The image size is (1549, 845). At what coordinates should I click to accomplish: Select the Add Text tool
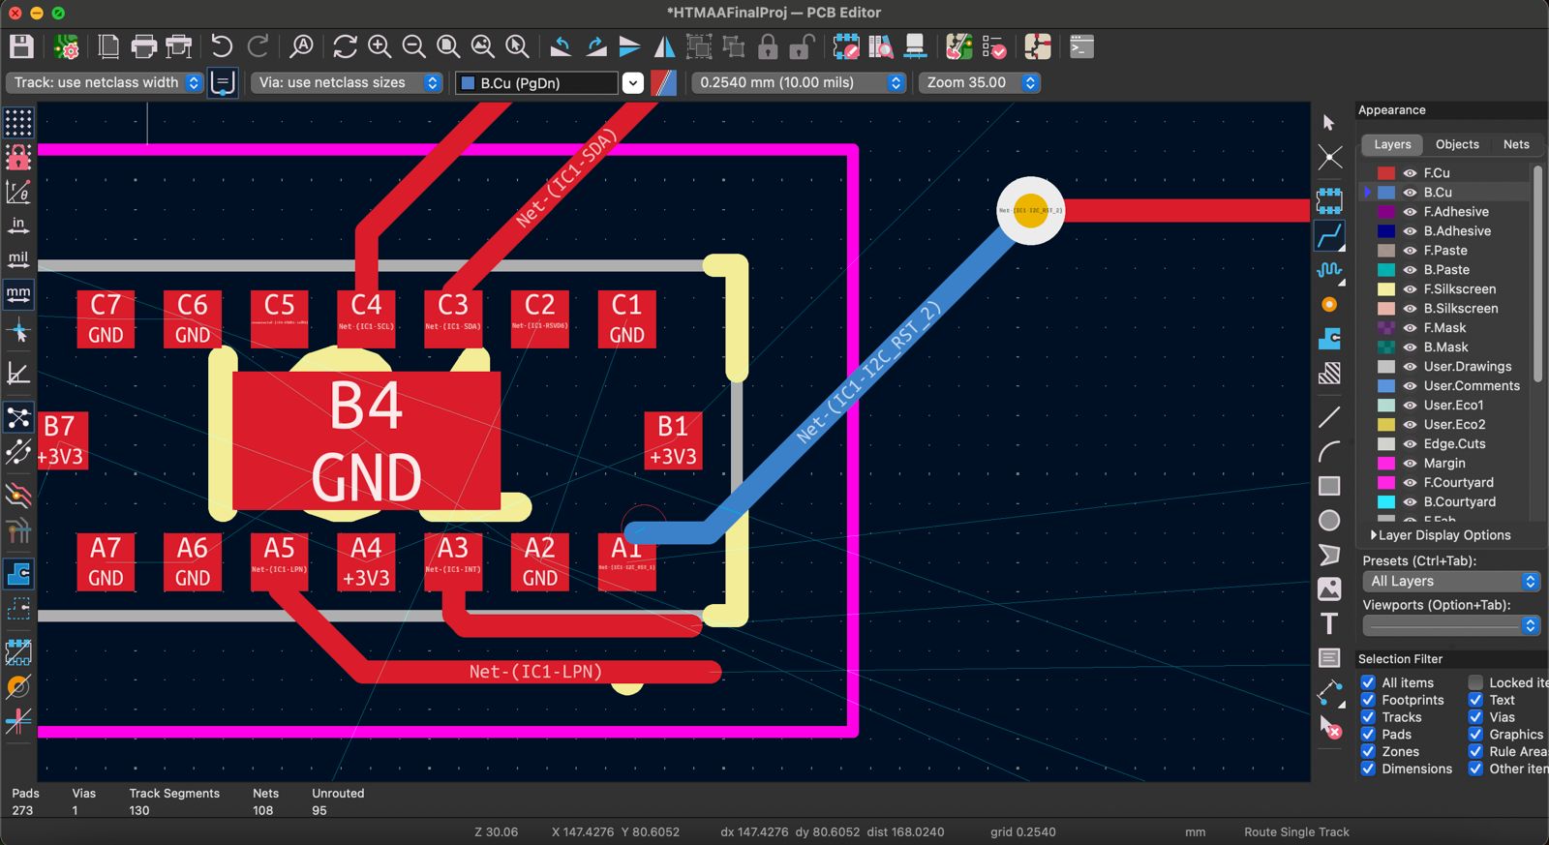1329,624
